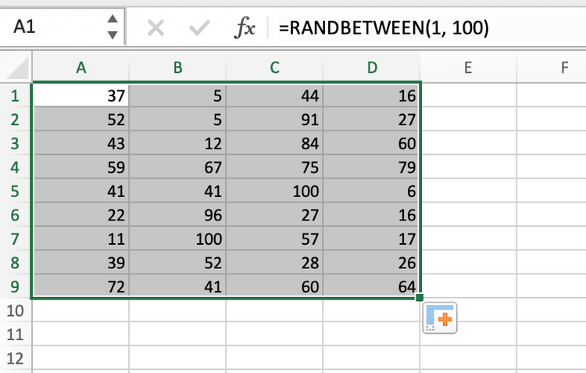Click empty cell A10

(x=80, y=310)
